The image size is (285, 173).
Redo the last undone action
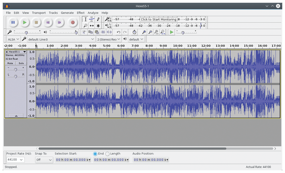[124, 32]
